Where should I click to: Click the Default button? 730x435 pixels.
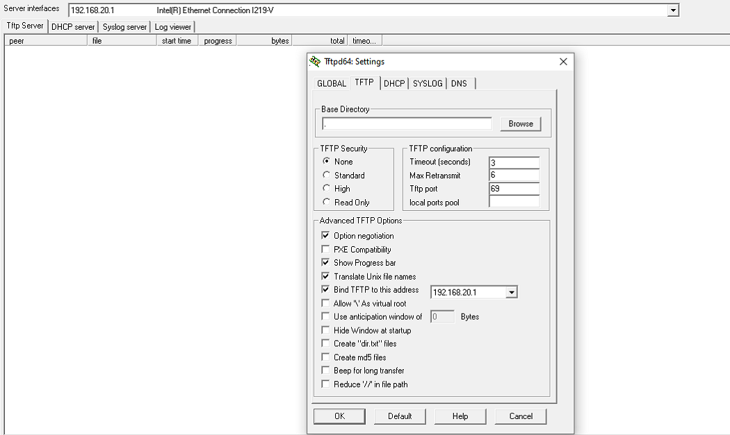coord(400,416)
